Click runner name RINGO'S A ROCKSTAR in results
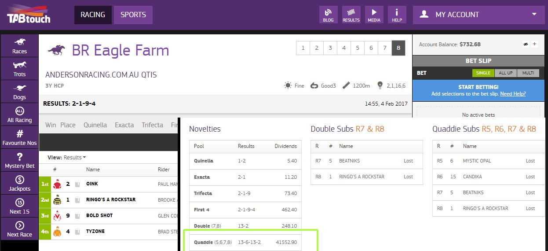Viewport: 548px width, 251px height. [x=111, y=199]
